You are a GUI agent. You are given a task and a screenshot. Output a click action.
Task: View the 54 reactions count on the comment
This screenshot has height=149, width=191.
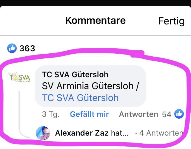pos(167,114)
